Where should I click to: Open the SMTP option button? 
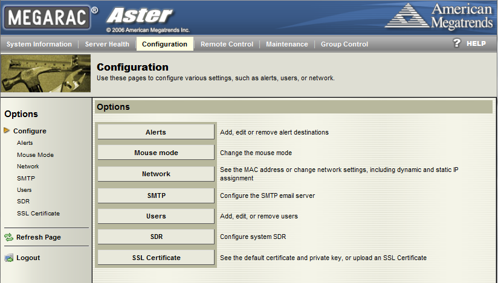click(x=156, y=196)
